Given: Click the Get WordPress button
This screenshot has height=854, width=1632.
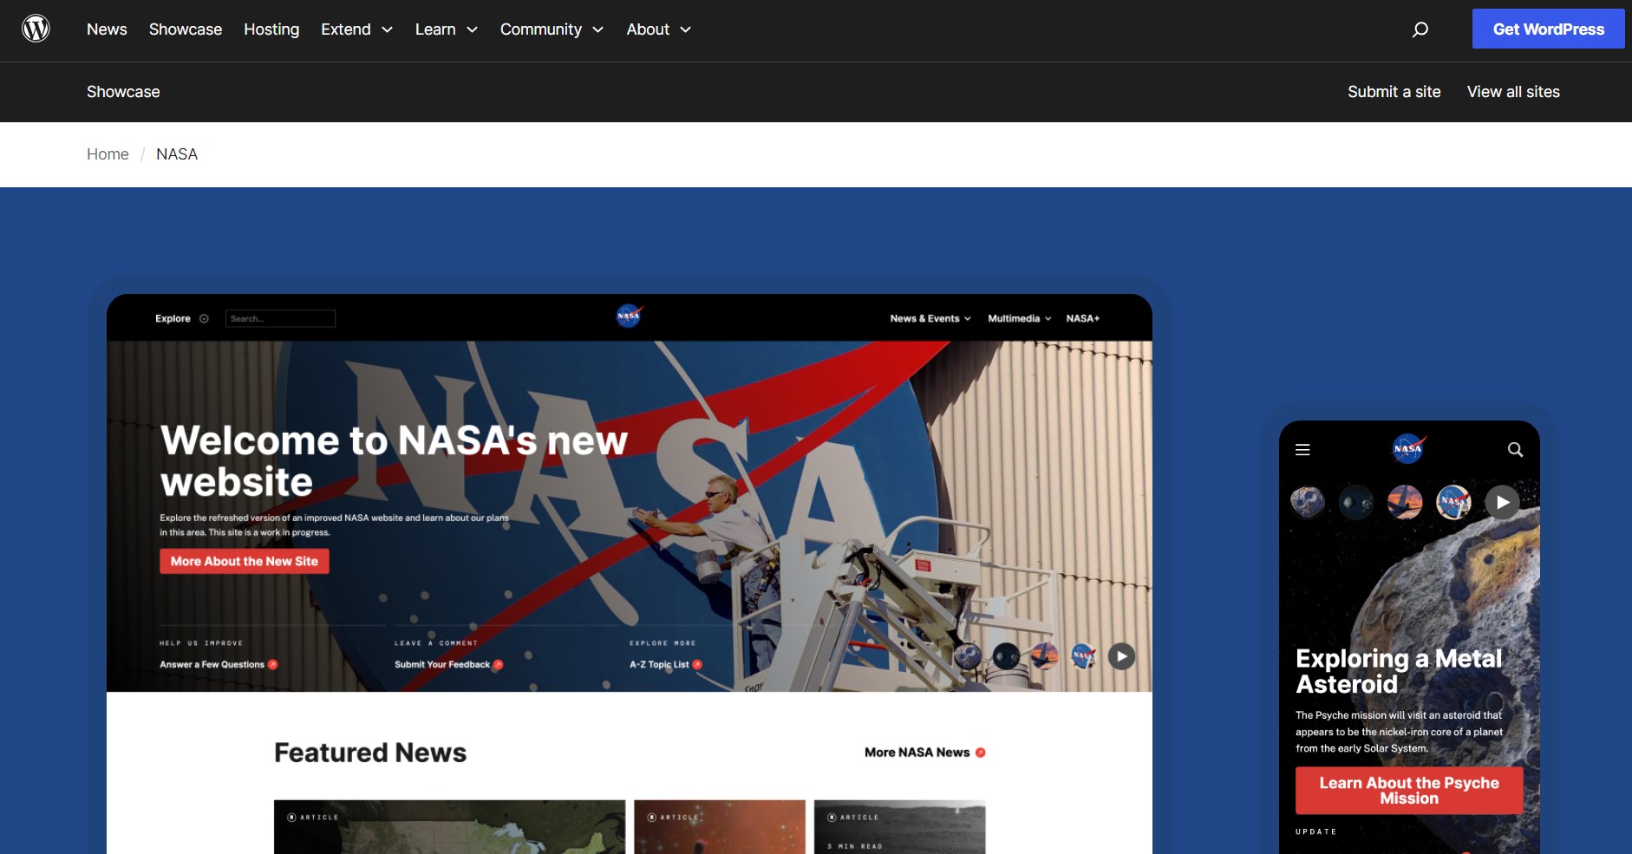Looking at the screenshot, I should pos(1548,29).
